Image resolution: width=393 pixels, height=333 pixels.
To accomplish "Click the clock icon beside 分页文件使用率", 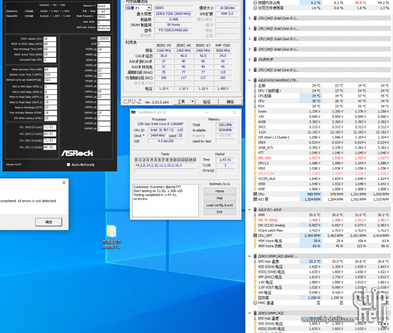I will [255, 8].
